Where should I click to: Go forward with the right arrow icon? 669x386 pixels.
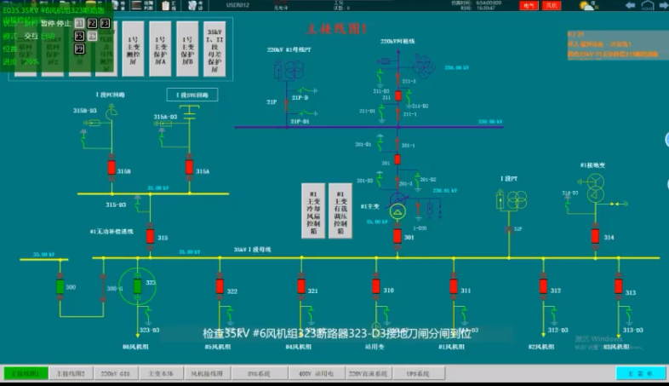click(x=664, y=5)
